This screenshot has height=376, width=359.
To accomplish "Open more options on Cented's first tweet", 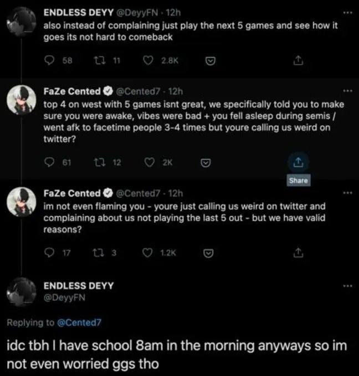I will [347, 90].
